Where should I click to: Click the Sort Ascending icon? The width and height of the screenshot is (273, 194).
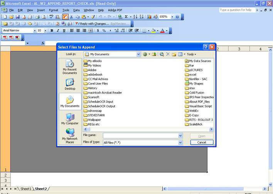coord(135,17)
